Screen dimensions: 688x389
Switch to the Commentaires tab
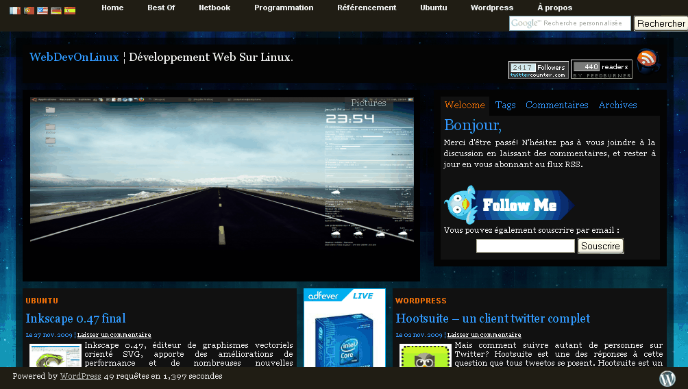click(x=557, y=105)
